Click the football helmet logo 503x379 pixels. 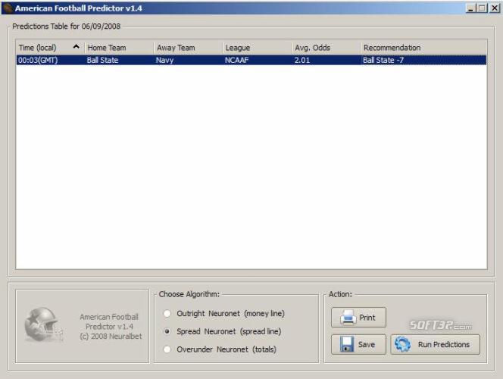point(43,324)
